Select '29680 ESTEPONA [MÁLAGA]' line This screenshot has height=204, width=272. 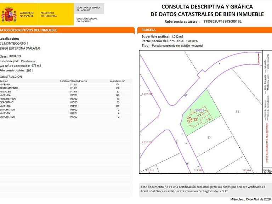coord(20,49)
